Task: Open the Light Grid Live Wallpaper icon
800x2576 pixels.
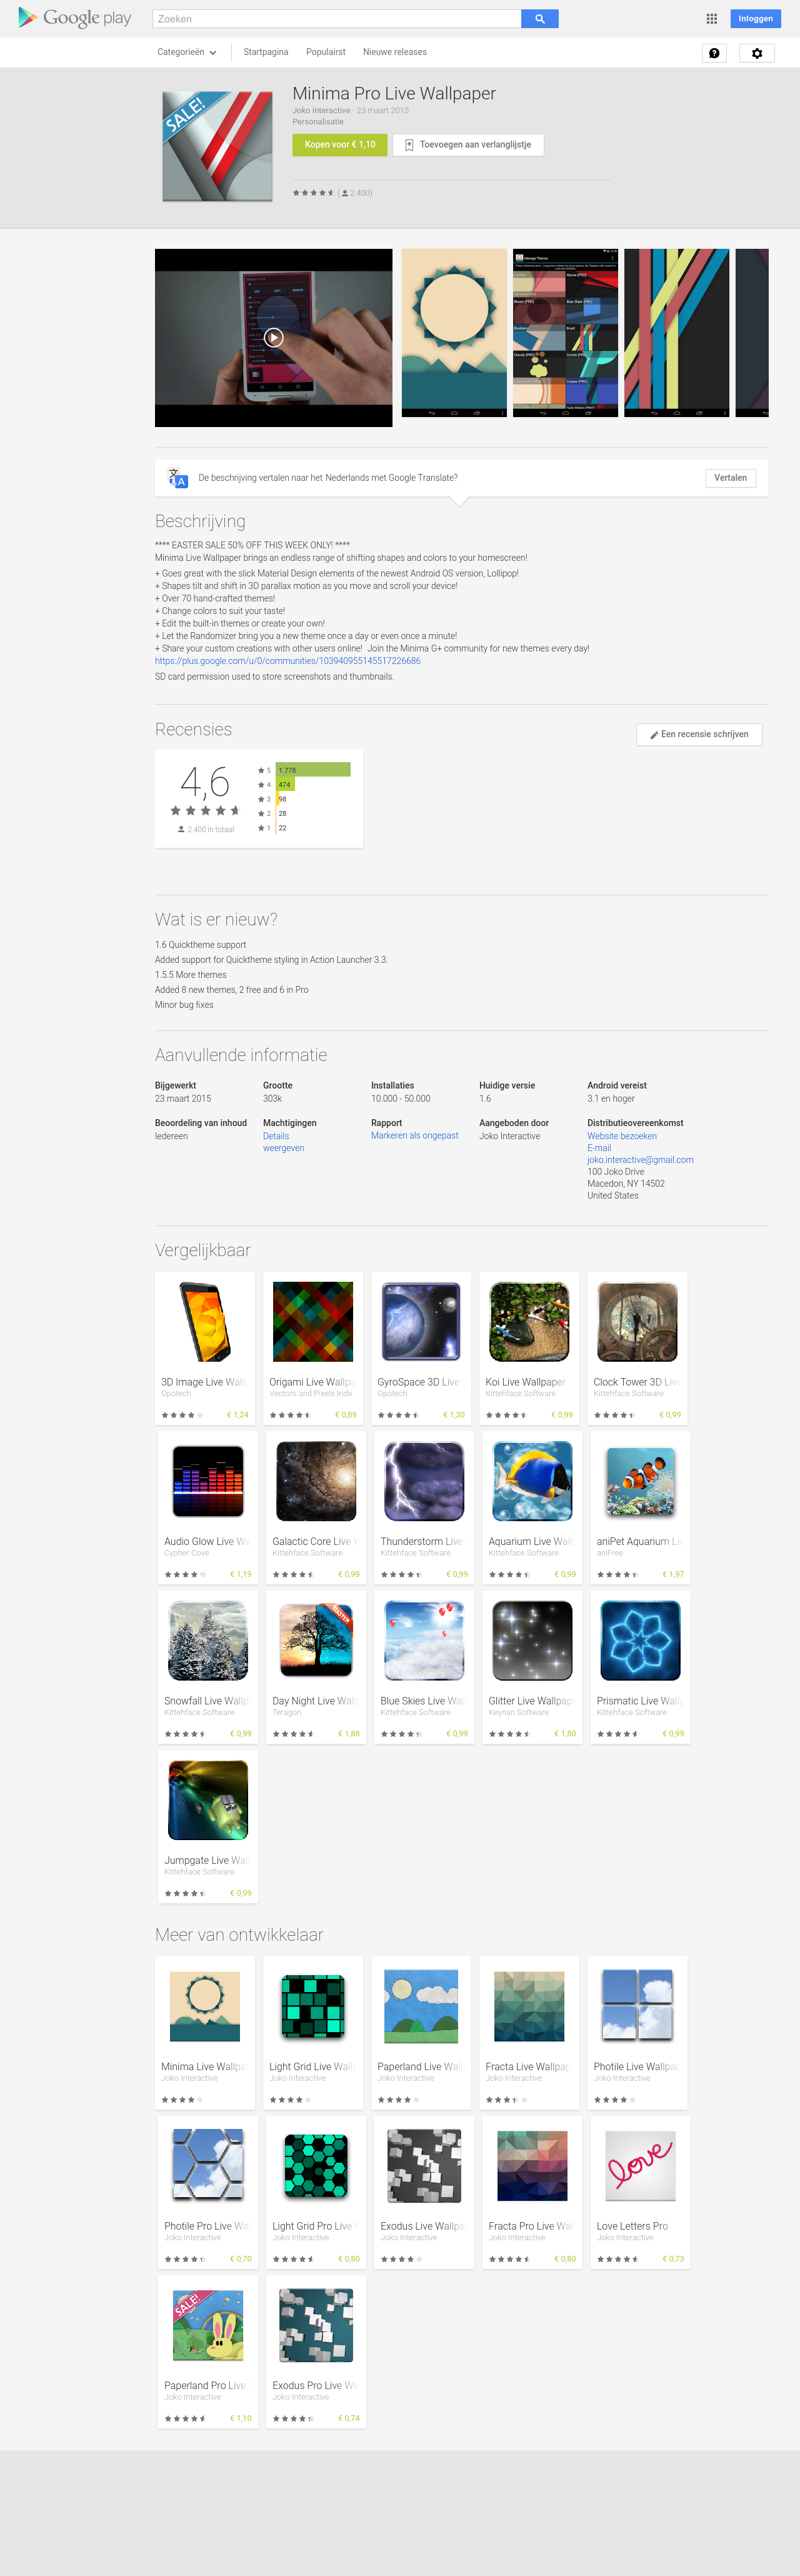Action: coord(313,2006)
